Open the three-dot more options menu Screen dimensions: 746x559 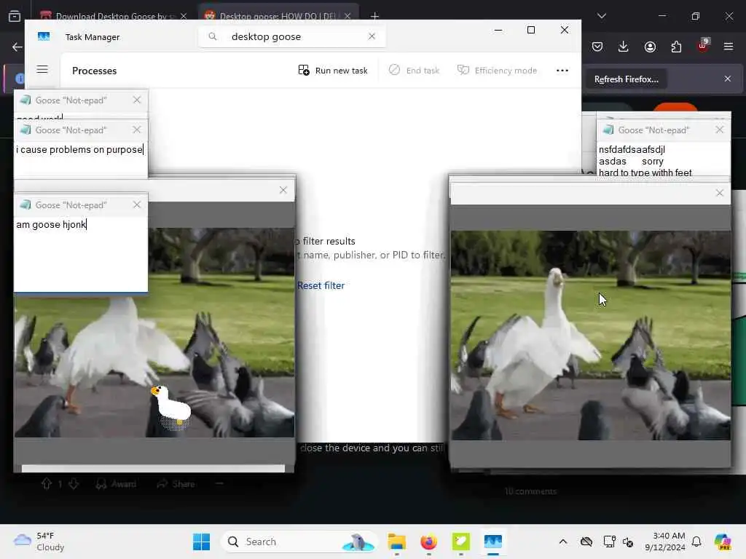[x=562, y=71]
